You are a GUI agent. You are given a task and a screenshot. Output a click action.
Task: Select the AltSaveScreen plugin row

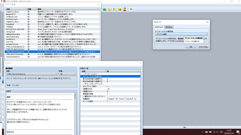coord(52,19)
